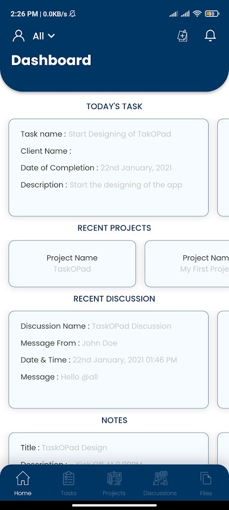This screenshot has width=229, height=510.
Task: Open Projects icon in bottom navigation
Action: pyautogui.click(x=114, y=478)
